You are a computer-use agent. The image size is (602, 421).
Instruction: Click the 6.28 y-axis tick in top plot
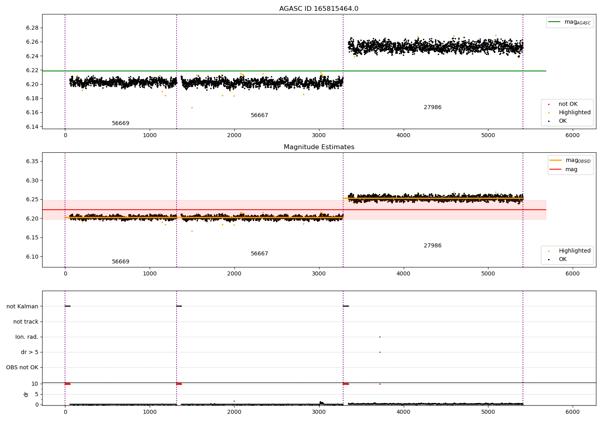32,28
